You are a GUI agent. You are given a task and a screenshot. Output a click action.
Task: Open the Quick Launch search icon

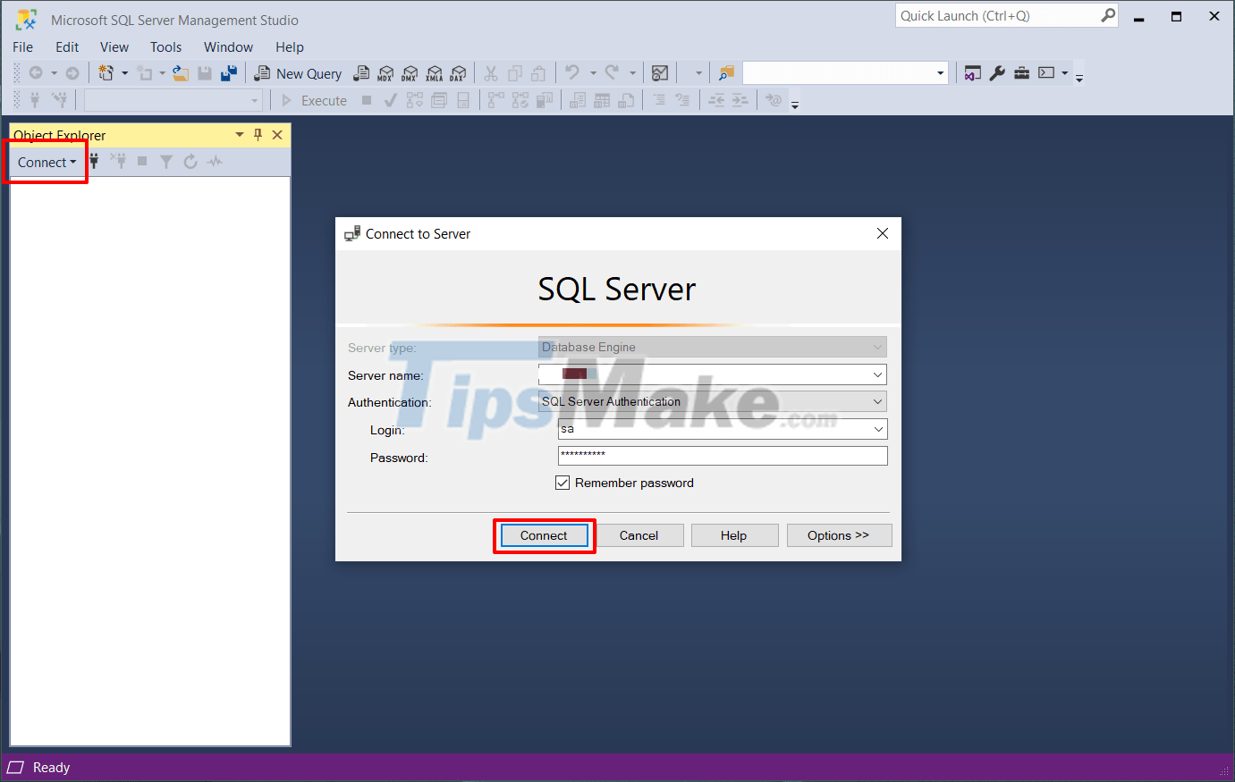point(1107,15)
